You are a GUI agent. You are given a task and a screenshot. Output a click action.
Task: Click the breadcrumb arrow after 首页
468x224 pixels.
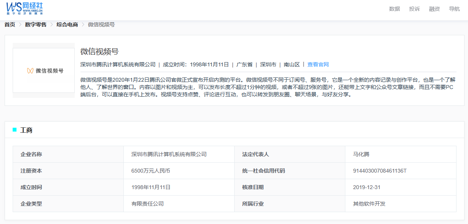pos(20,25)
